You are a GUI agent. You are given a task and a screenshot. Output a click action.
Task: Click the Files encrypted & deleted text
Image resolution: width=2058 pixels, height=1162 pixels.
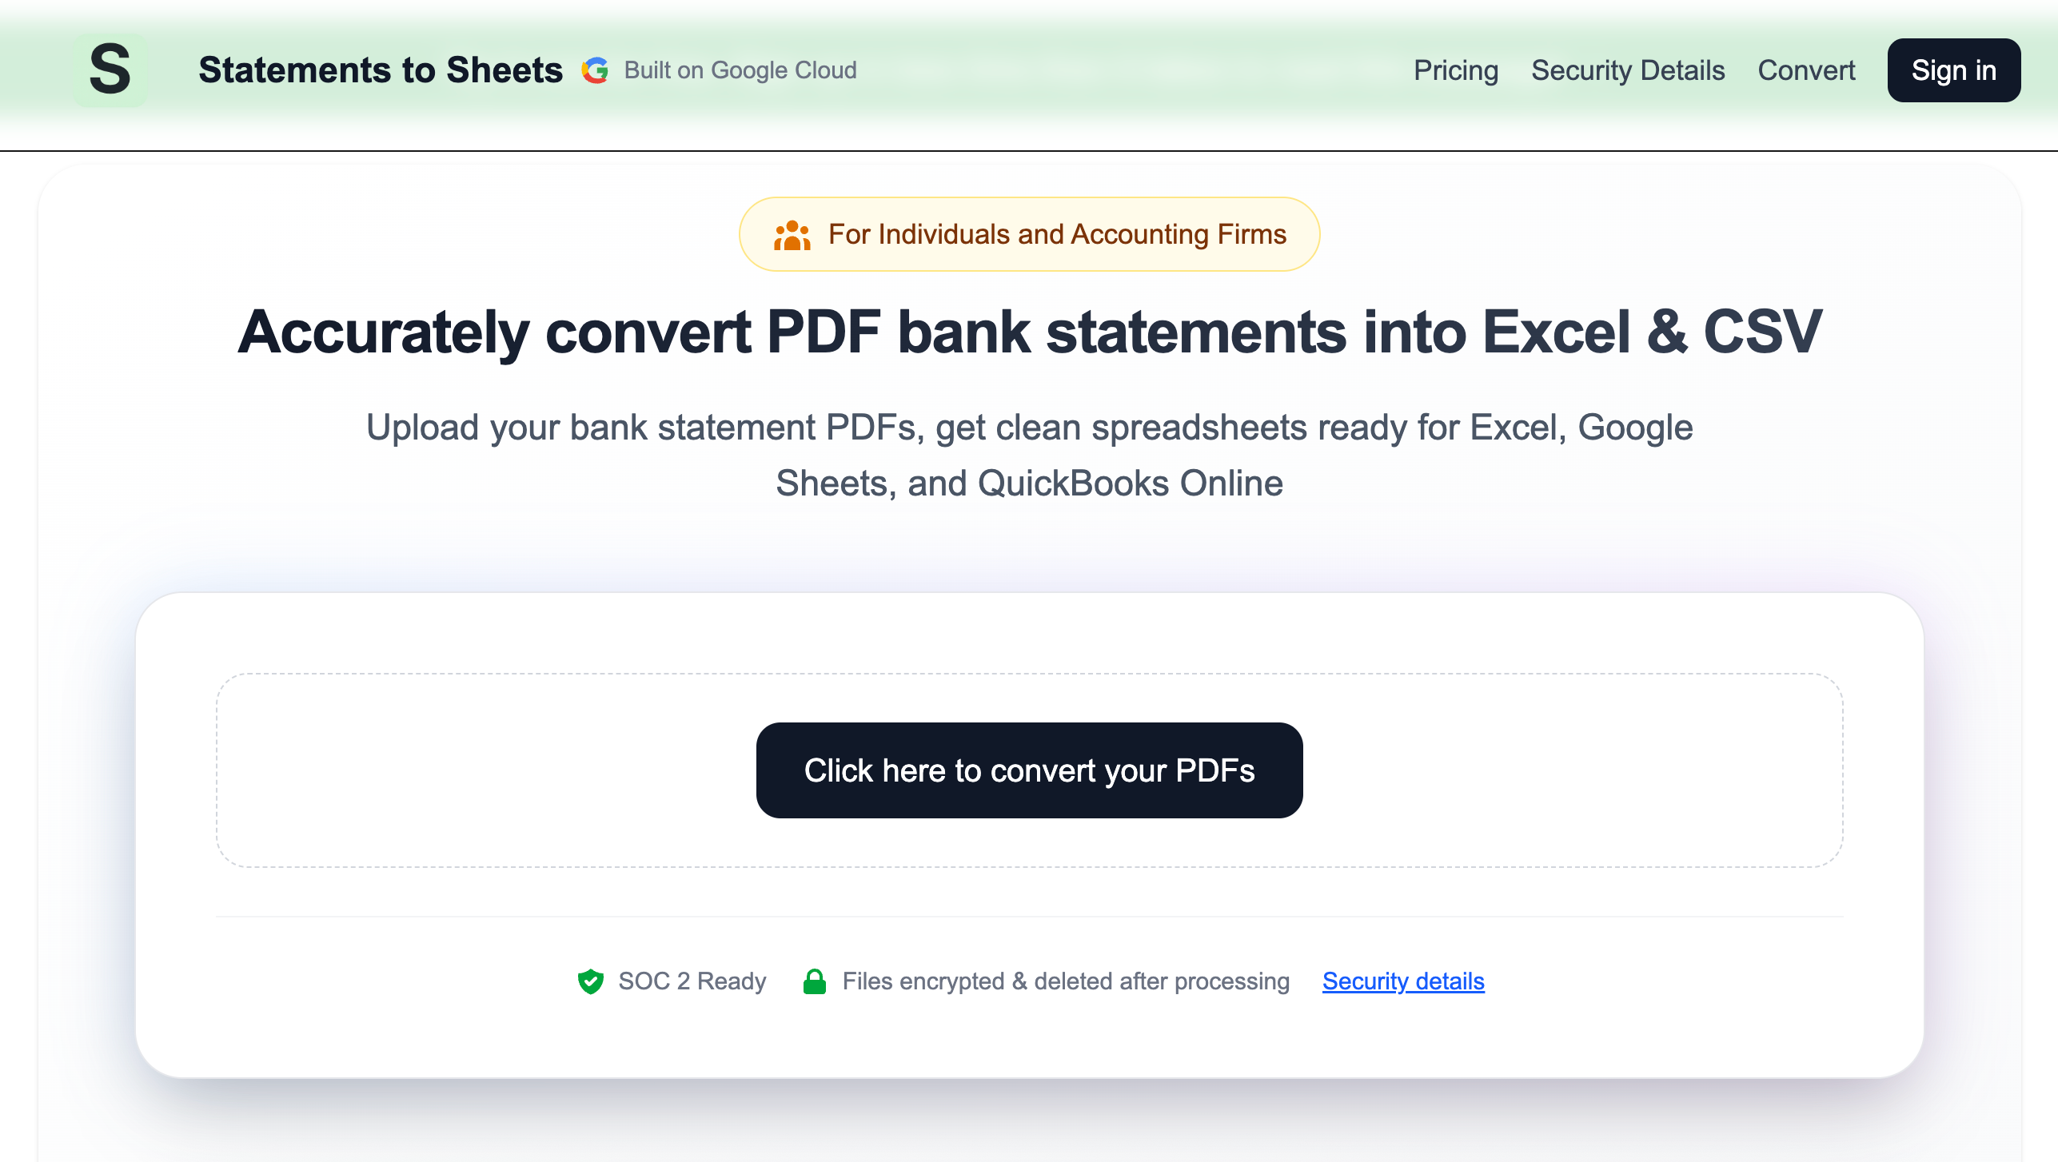pyautogui.click(x=1065, y=981)
